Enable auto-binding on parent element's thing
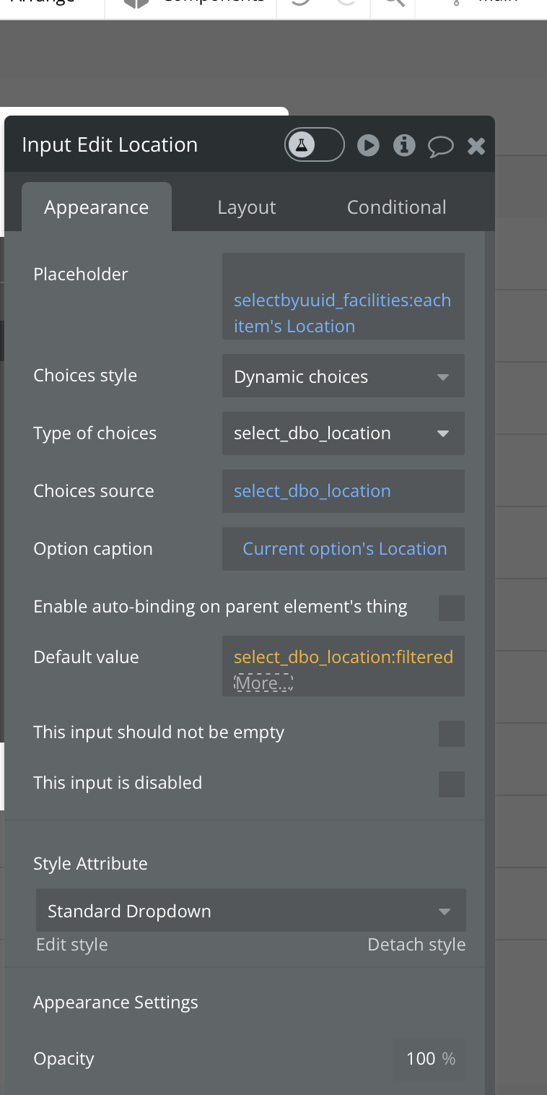 tap(451, 608)
